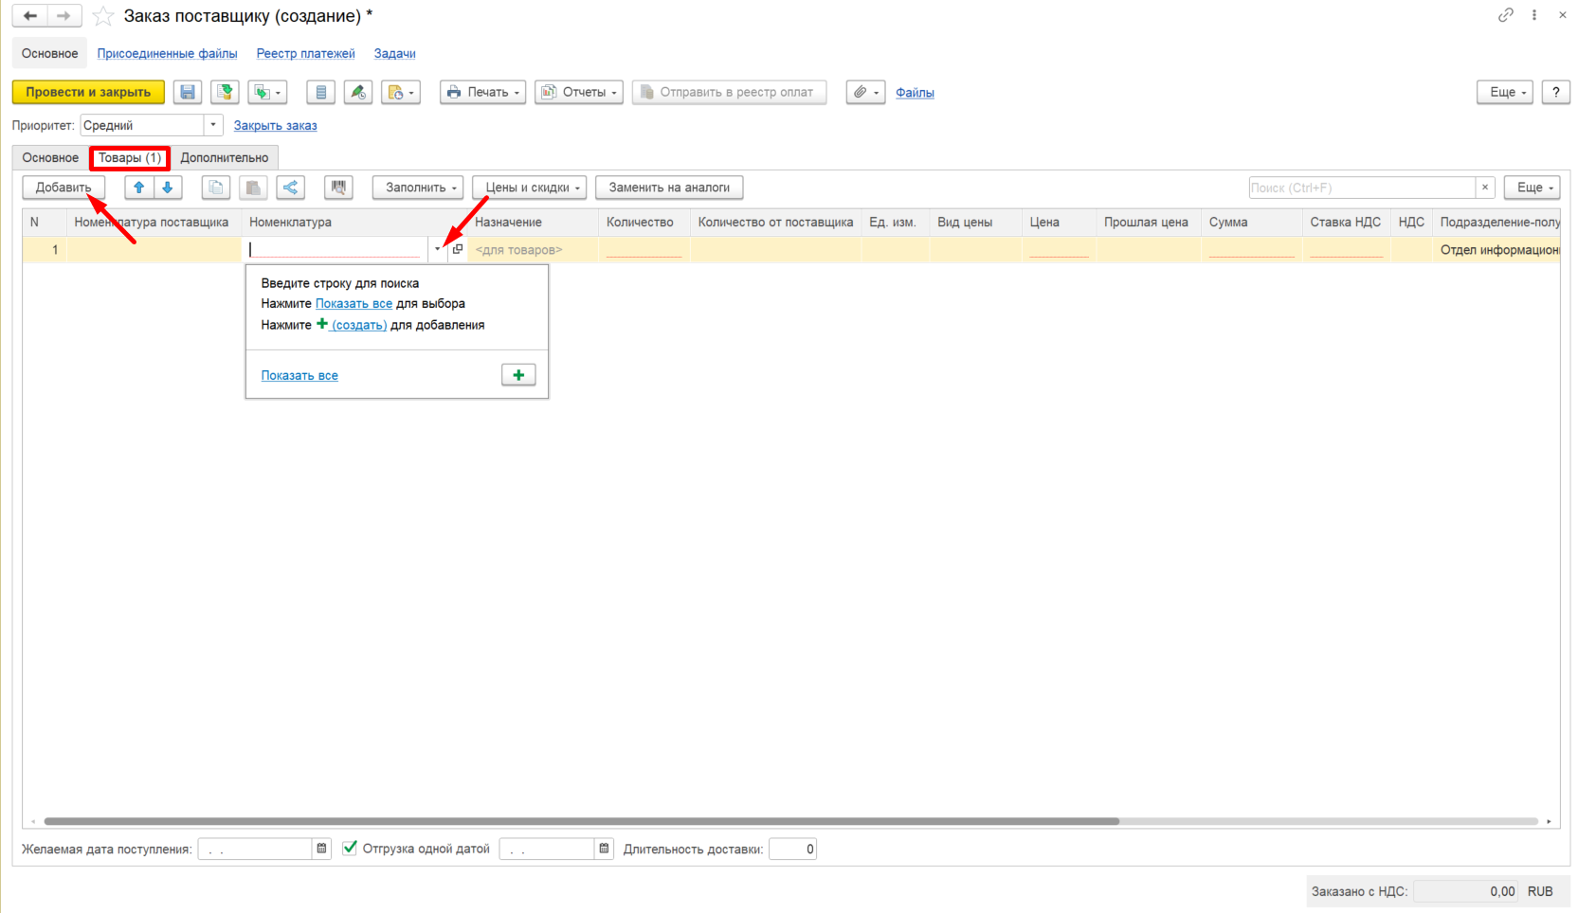
Task: Navigate back with the left arrow
Action: coord(30,16)
